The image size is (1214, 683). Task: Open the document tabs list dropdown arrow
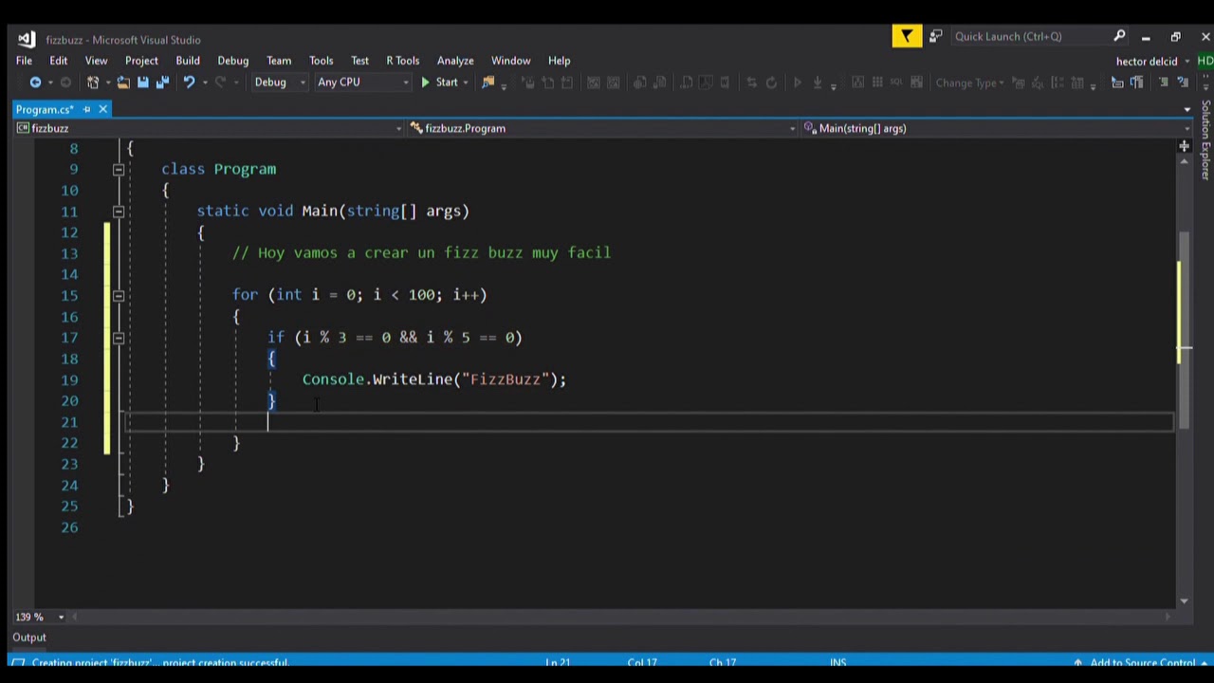point(1186,109)
